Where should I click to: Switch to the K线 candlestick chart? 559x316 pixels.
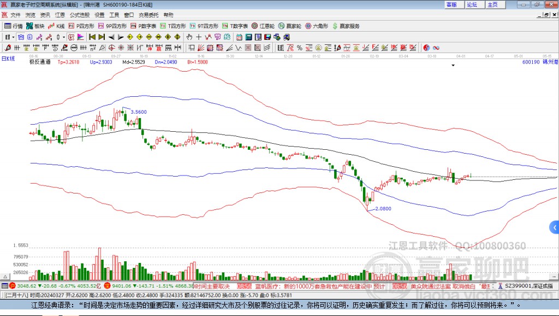pyautogui.click(x=56, y=26)
